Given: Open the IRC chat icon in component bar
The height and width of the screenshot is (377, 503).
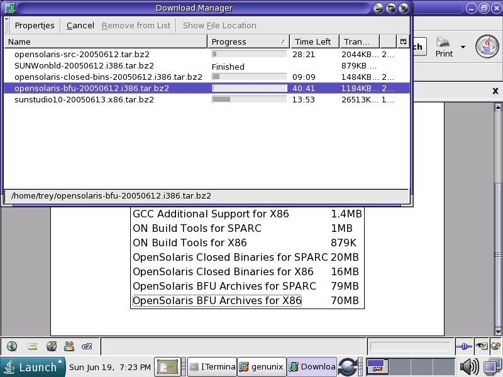Looking at the screenshot, I should [x=87, y=346].
